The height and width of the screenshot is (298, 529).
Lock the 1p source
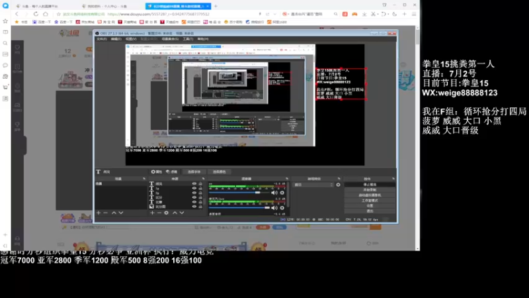click(200, 188)
